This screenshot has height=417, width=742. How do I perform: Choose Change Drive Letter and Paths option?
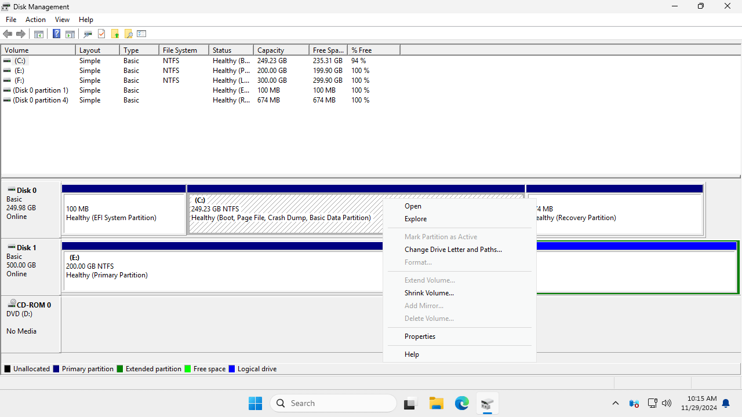(x=453, y=250)
